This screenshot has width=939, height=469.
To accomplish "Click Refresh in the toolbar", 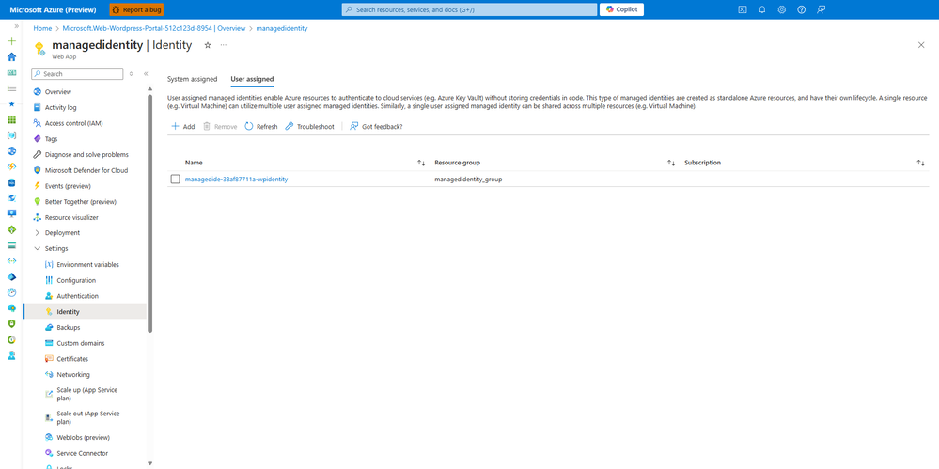I will coord(261,126).
